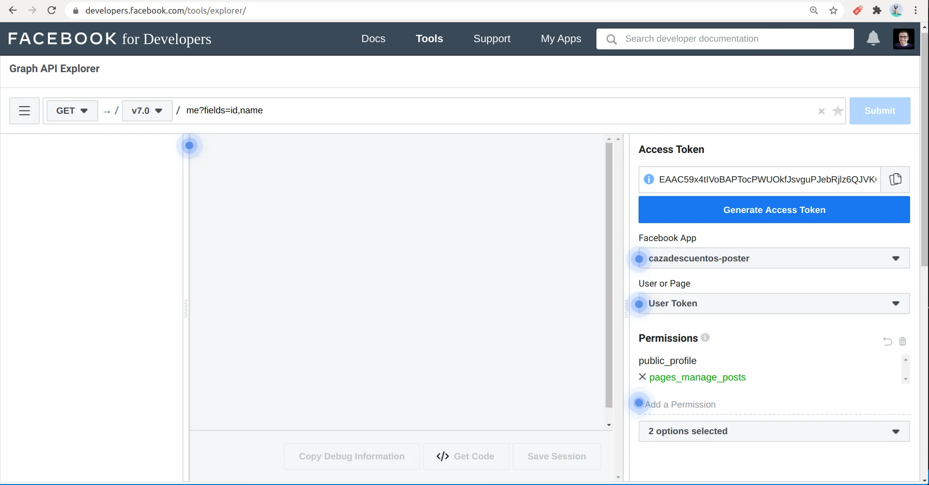Click the access token text field
The width and height of the screenshot is (929, 485).
767,180
